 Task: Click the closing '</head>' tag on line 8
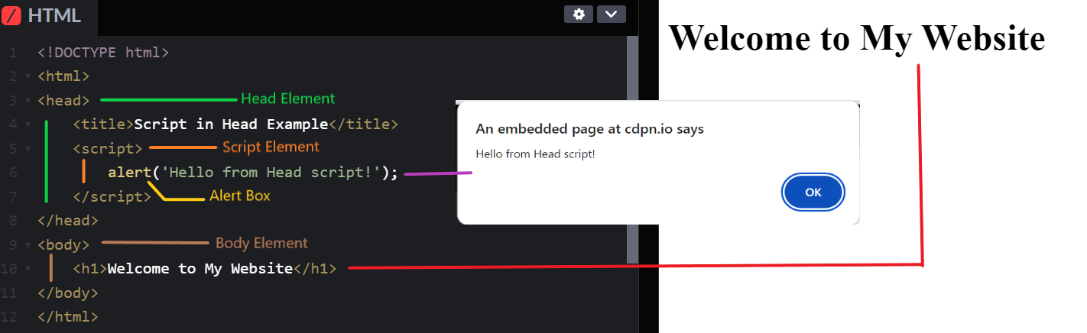[68, 221]
